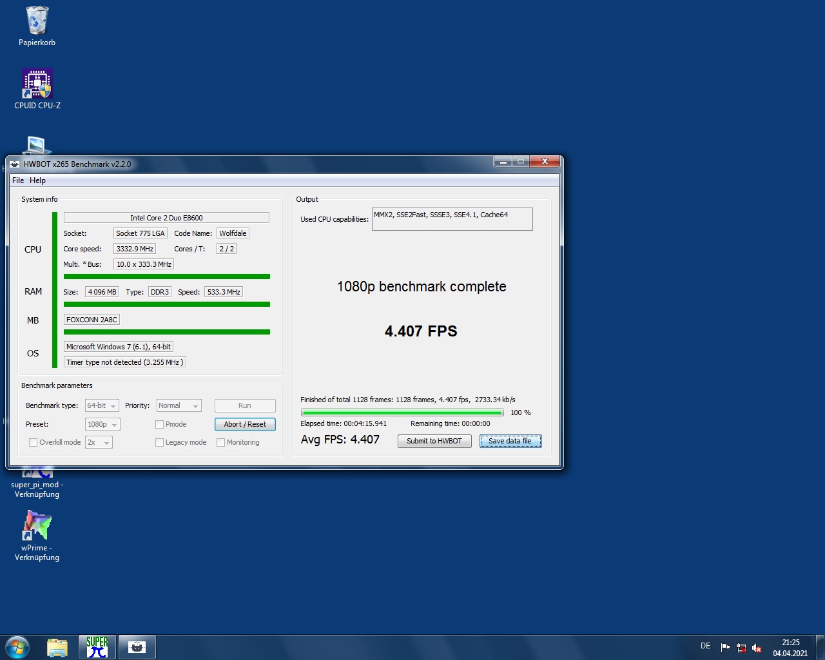
Task: Minimize the HWBOT x265 Benchmark window
Action: coord(503,162)
